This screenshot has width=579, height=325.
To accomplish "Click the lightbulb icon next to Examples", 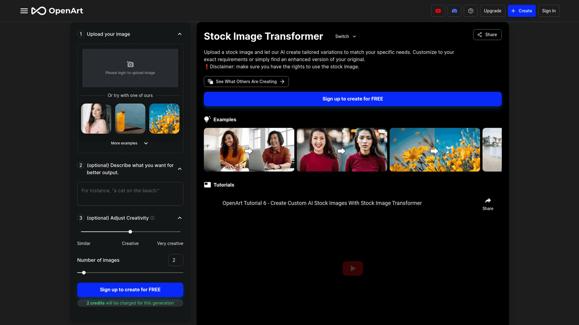I will pos(207,119).
